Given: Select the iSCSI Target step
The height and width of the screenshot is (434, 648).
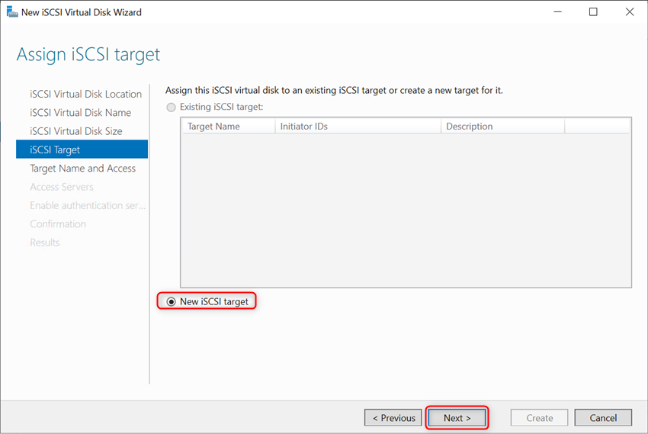Looking at the screenshot, I should (x=82, y=149).
